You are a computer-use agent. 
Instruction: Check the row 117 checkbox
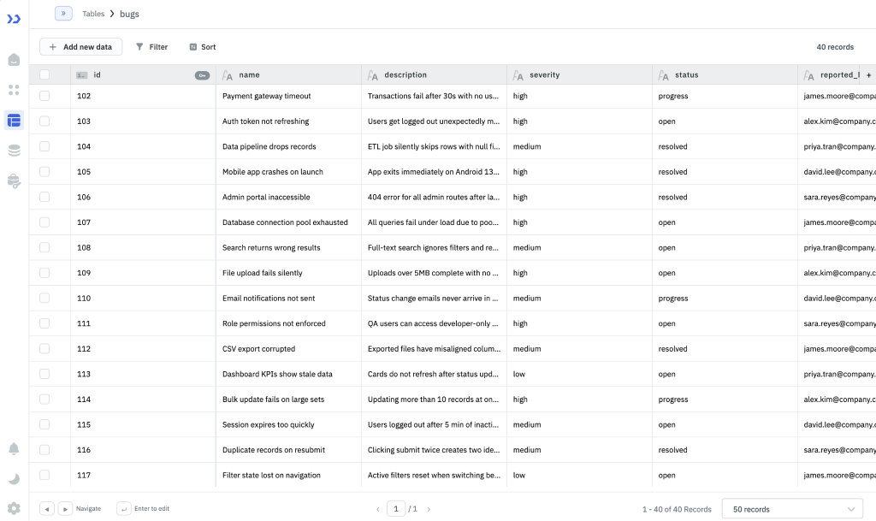44,475
